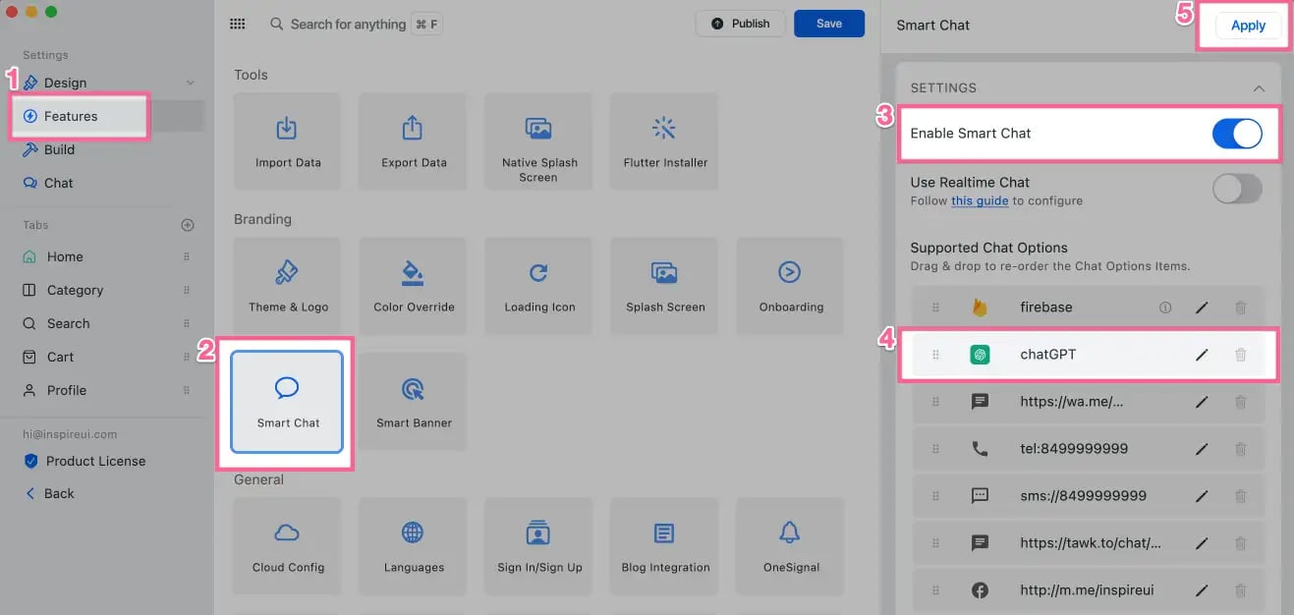Open the Color Override feature
Viewport: 1294px width, 615px height.
(414, 286)
